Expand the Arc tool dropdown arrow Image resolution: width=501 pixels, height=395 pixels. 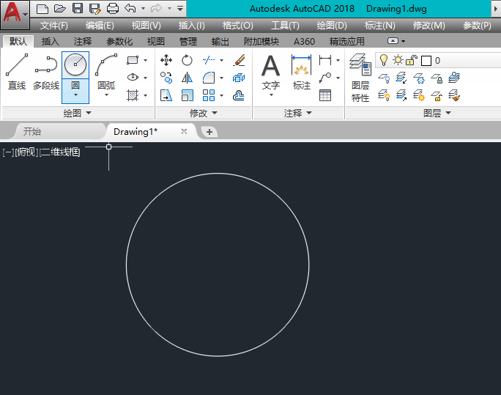coord(106,95)
